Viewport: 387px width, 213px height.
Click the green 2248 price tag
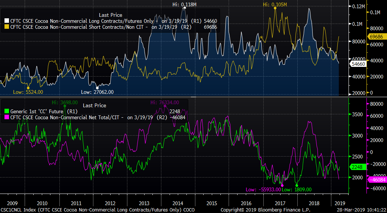356,167
